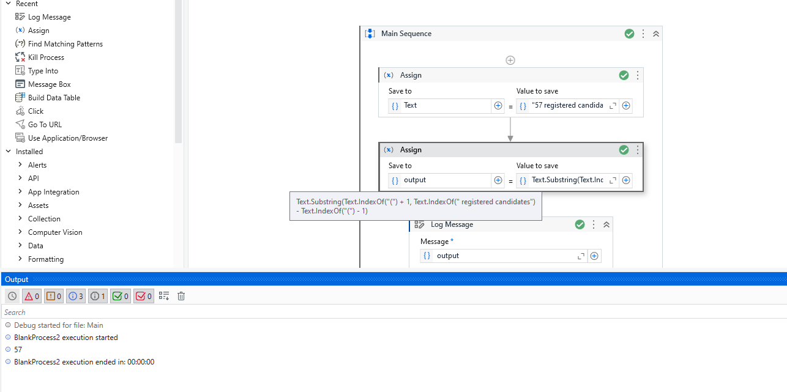
Task: Add activity below Main Sequence header
Action: (x=510, y=60)
